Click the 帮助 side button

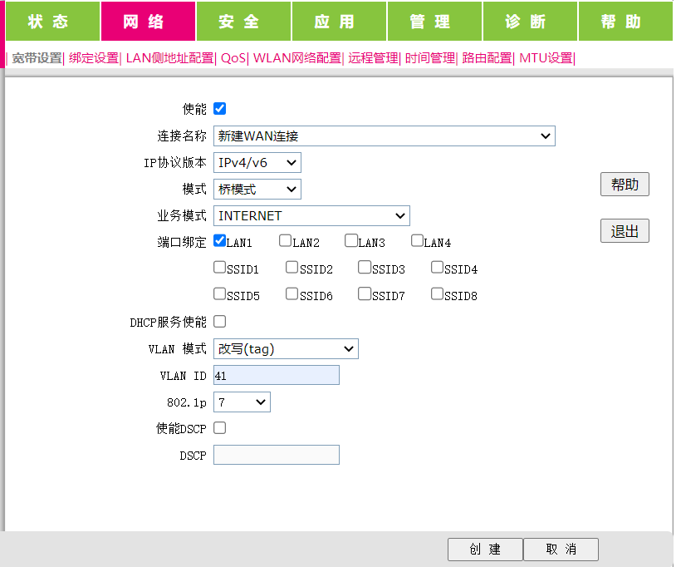pos(625,185)
